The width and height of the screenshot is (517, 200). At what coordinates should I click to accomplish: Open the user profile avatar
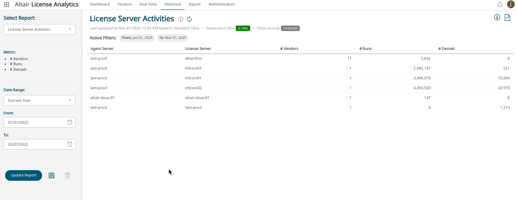511,4
